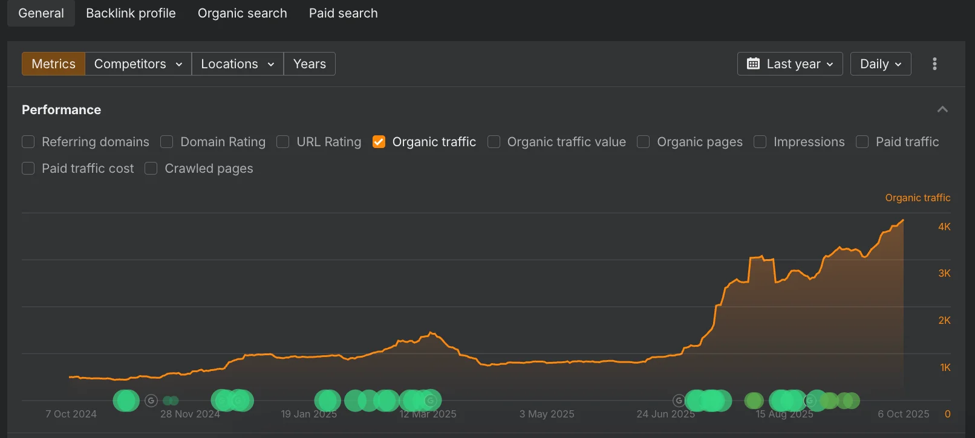975x438 pixels.
Task: Collapse the Performance section
Action: tap(942, 109)
